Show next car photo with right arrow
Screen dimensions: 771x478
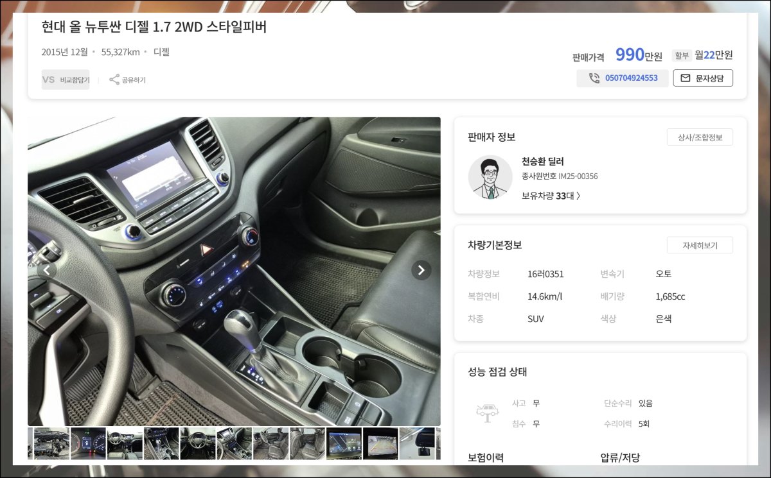pos(421,270)
